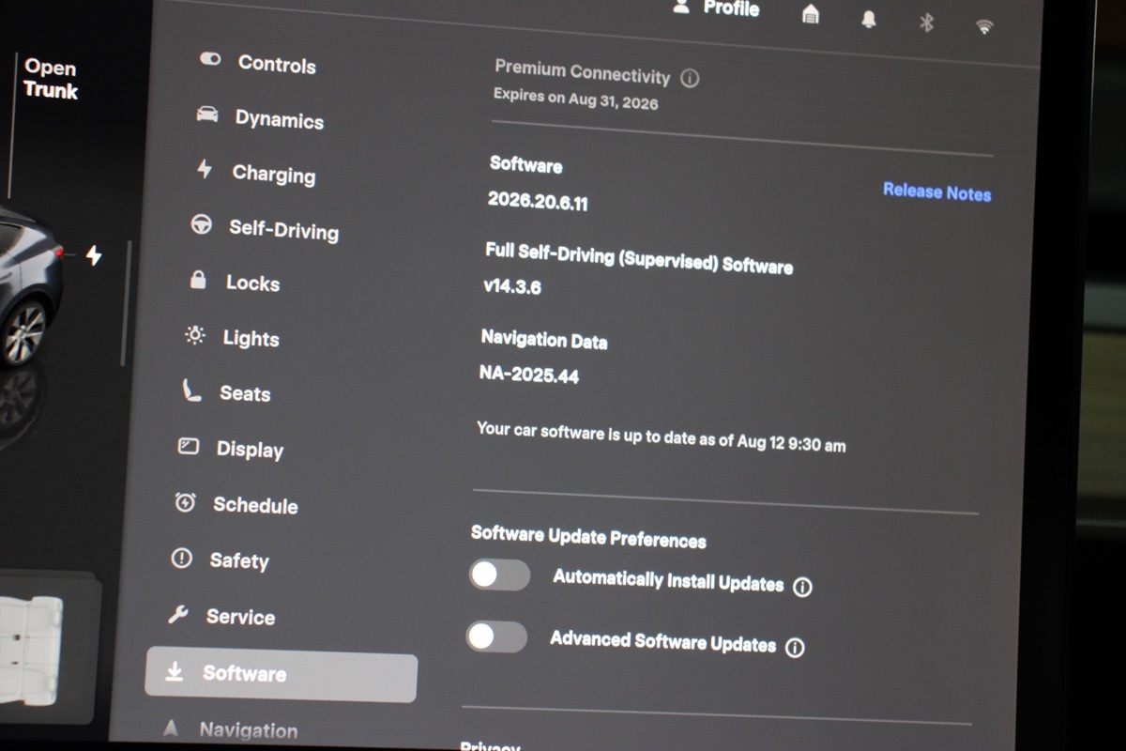The width and height of the screenshot is (1126, 751).
Task: Open Wi-Fi settings icon
Action: point(984,26)
